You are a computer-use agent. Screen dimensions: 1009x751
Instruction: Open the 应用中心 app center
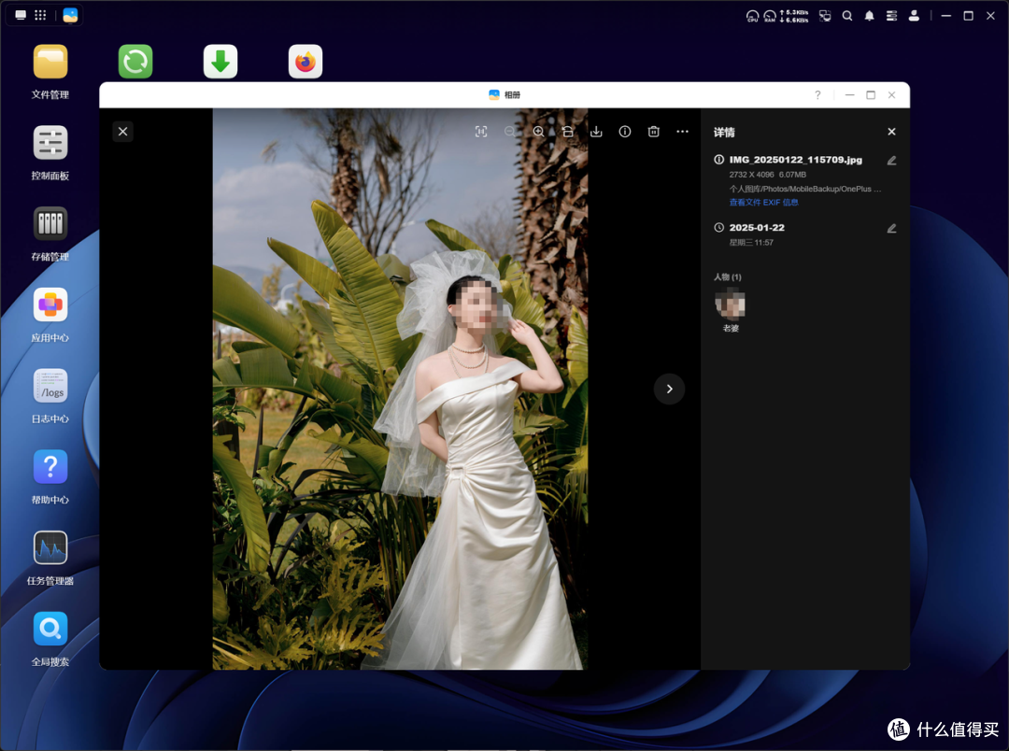pyautogui.click(x=50, y=305)
